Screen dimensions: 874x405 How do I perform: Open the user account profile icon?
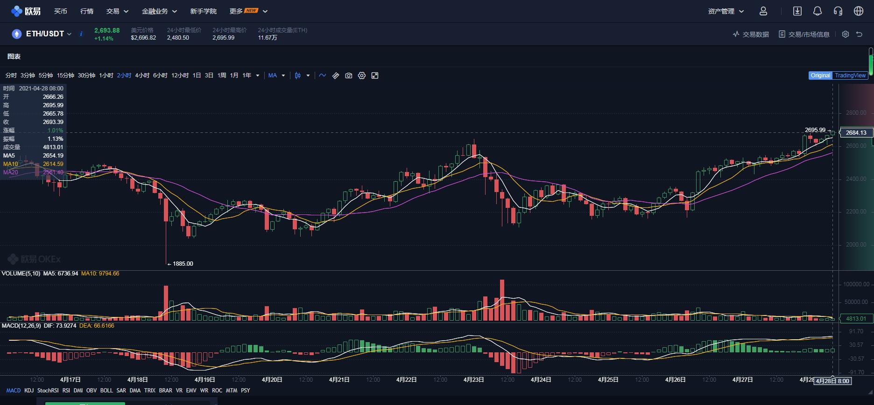point(763,11)
